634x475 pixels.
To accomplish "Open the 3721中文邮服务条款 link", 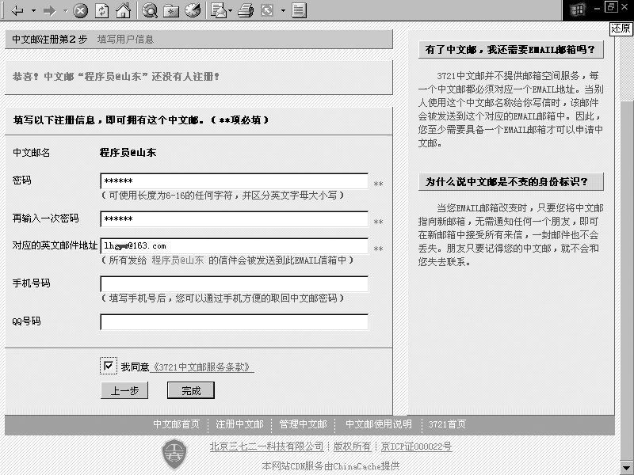I will pos(204,367).
